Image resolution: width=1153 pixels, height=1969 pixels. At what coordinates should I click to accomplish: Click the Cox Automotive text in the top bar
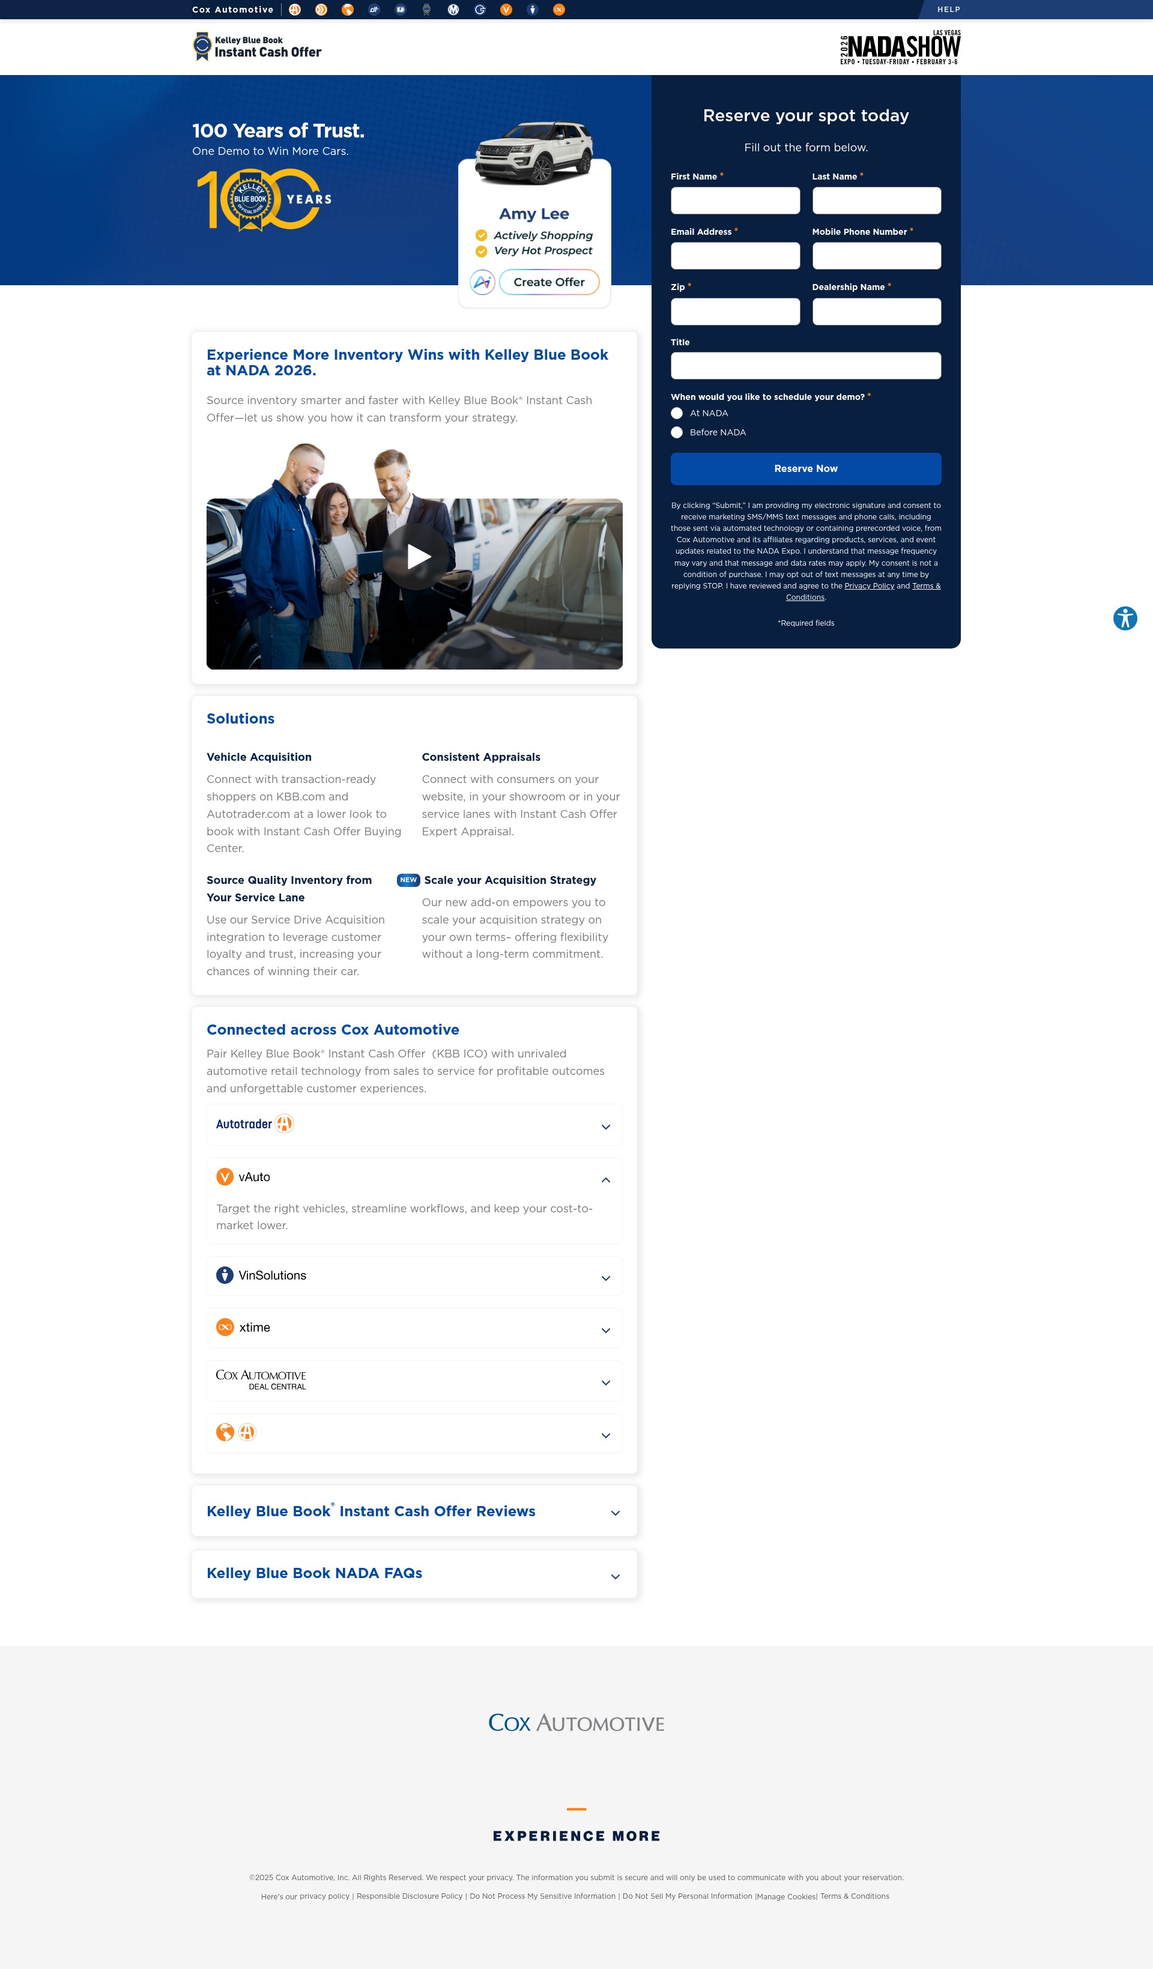pyautogui.click(x=233, y=10)
